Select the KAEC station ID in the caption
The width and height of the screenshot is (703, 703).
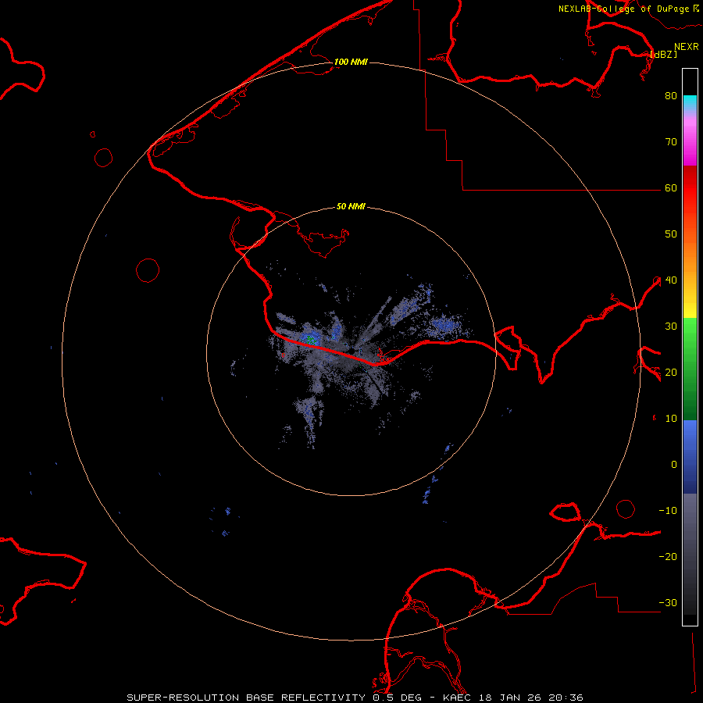(x=459, y=698)
